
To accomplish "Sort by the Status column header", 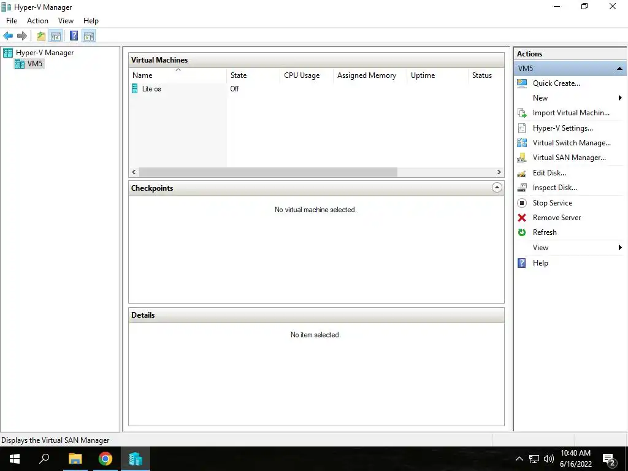I will coord(486,75).
